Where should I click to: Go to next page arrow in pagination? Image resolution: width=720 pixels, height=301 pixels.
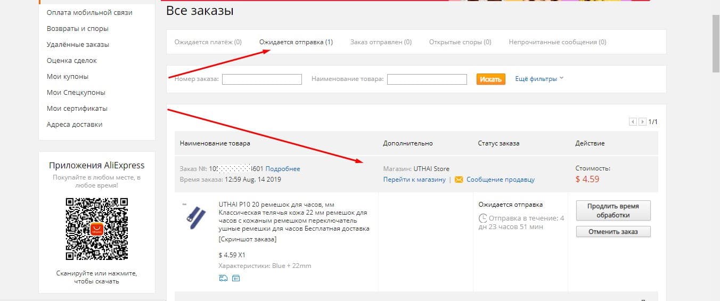(x=643, y=121)
